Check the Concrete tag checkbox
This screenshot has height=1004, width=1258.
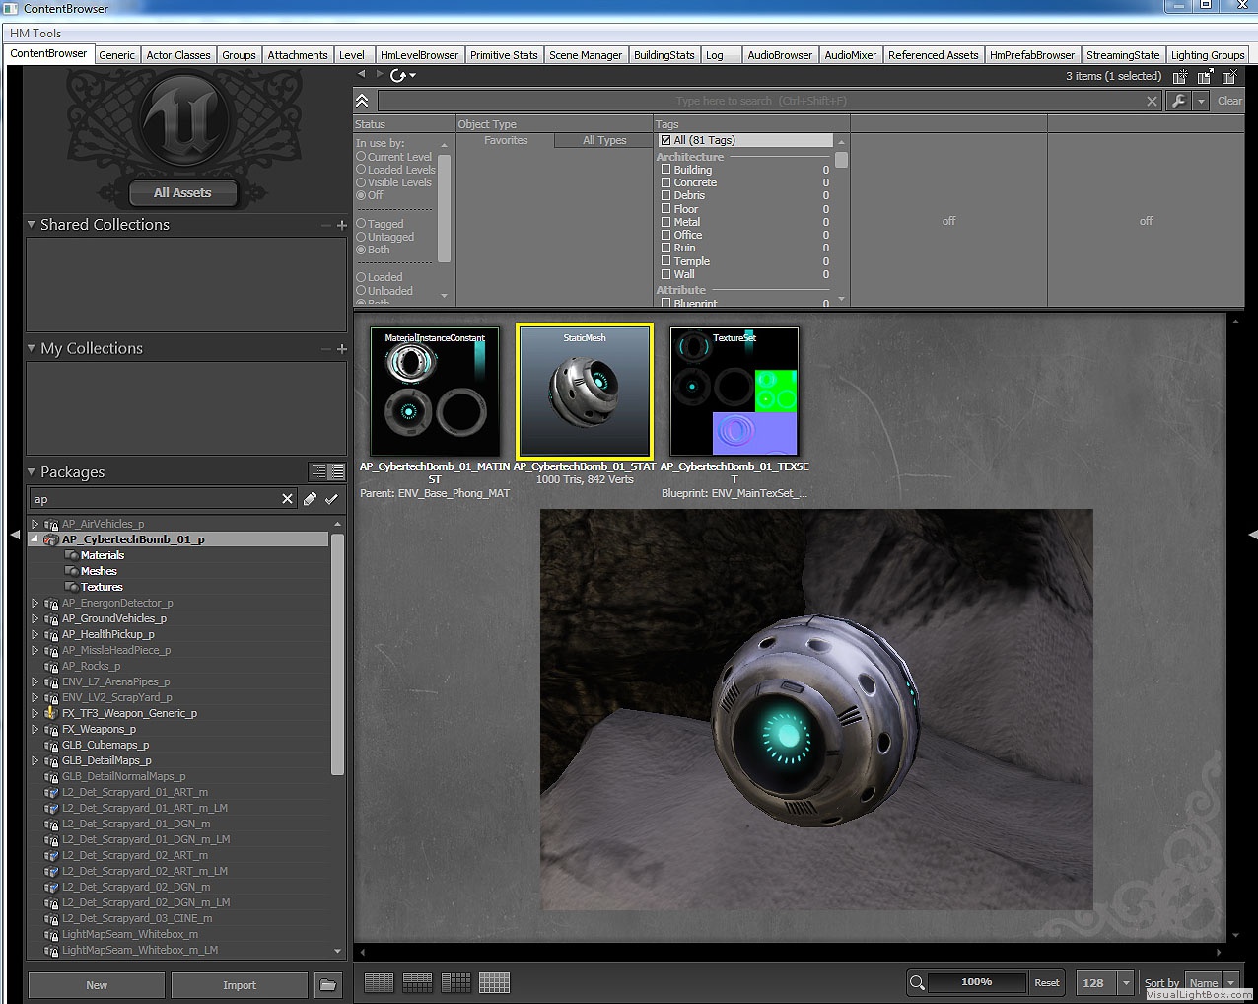(x=665, y=182)
